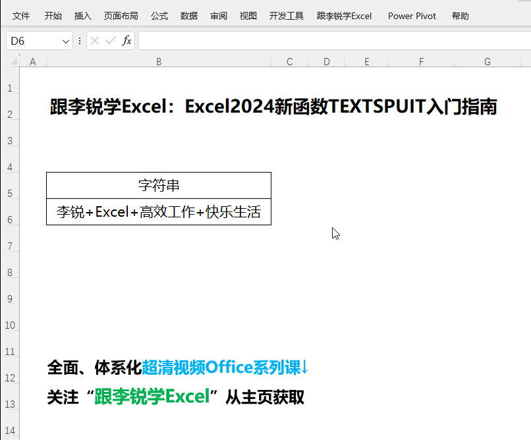This screenshot has height=440, width=531.
Task: Click the three-dot handle beside Name Box
Action: pyautogui.click(x=80, y=41)
